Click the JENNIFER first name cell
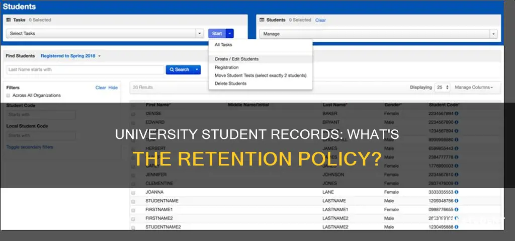The height and width of the screenshot is (241, 515). [156, 175]
